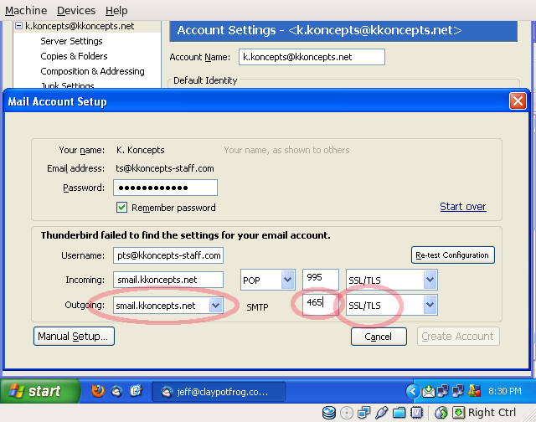Click the third Quick Launch icon
Image resolution: width=536 pixels, height=422 pixels.
pos(136,390)
